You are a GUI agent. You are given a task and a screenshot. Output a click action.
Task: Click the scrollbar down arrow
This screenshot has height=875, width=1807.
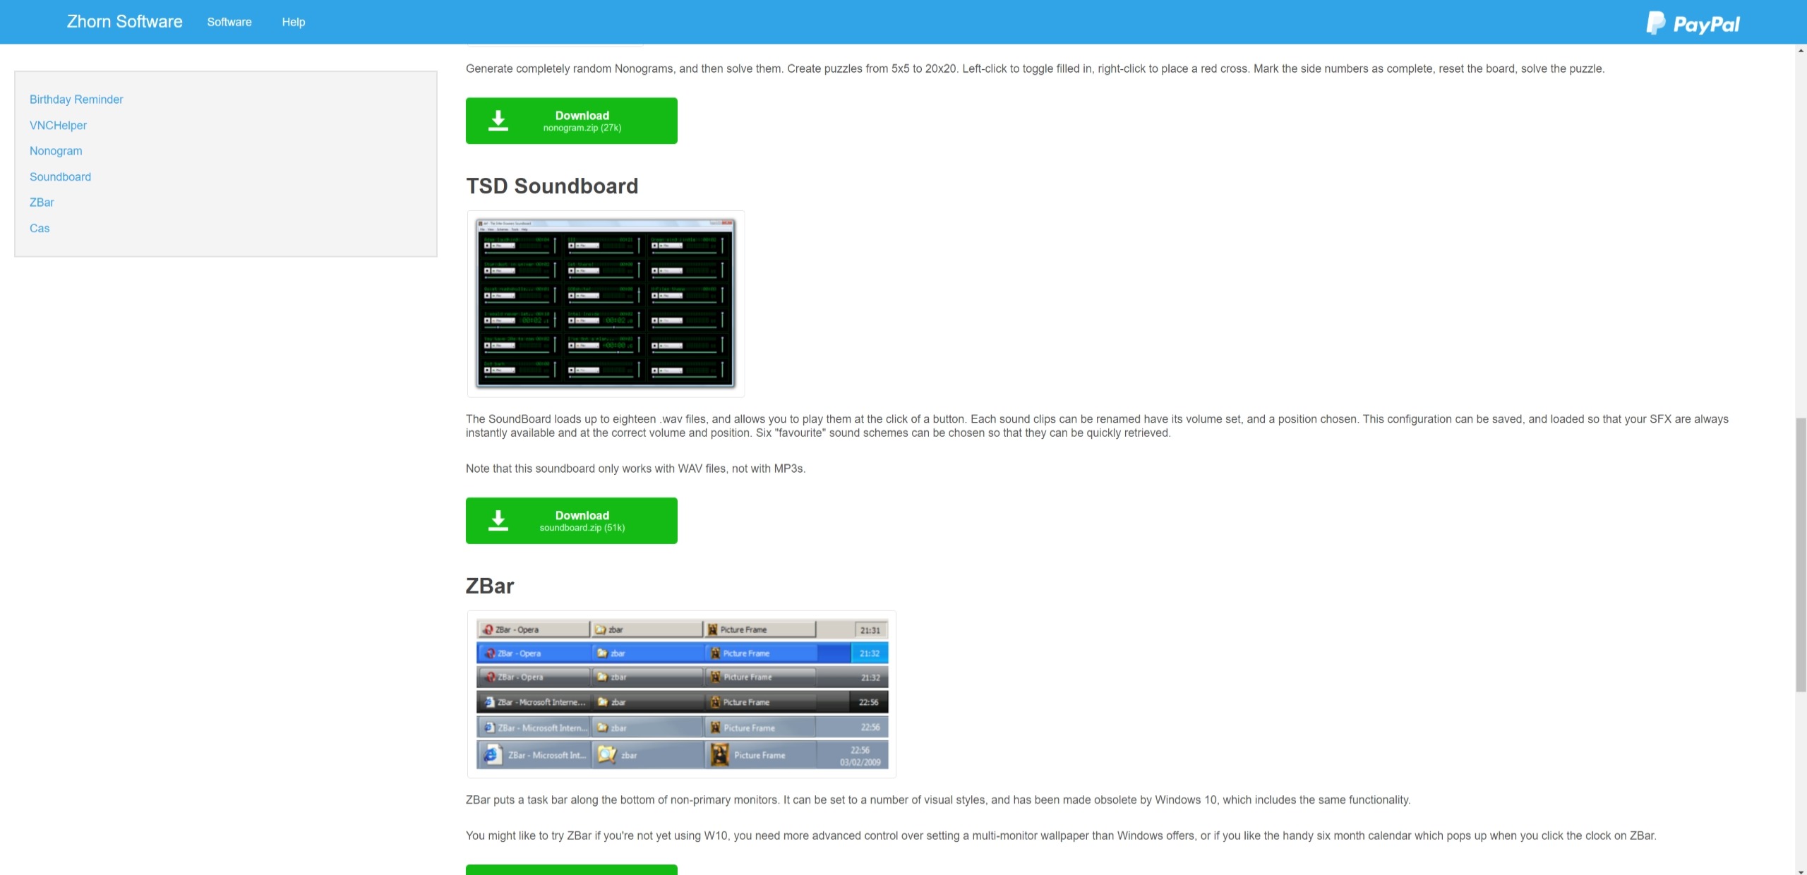pyautogui.click(x=1801, y=870)
